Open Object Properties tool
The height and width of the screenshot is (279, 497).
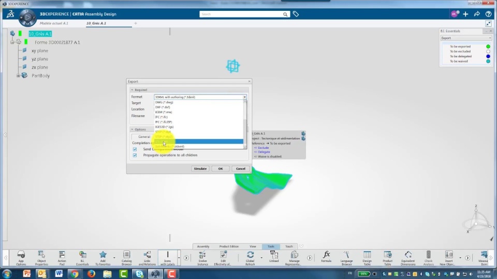pos(41,258)
